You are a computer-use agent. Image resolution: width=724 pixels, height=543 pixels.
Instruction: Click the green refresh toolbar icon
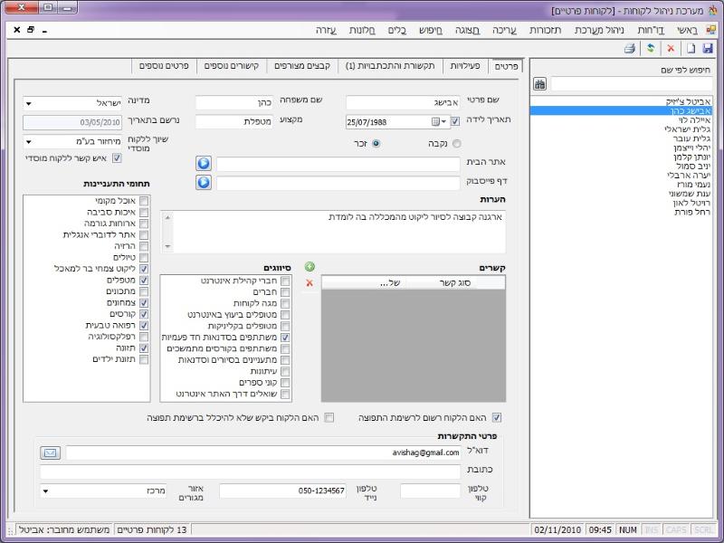[651, 49]
